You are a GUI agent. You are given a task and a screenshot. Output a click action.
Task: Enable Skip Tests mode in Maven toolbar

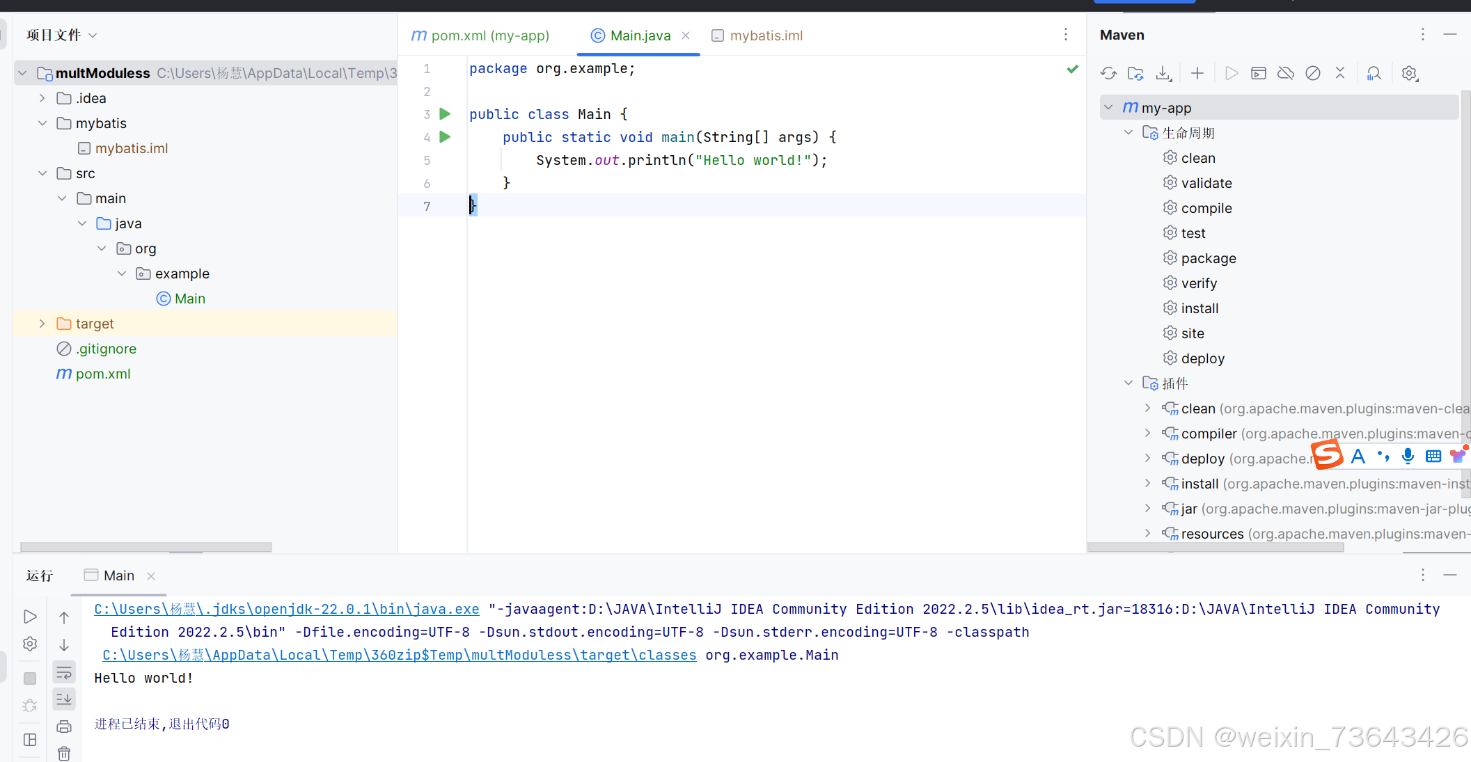(x=1313, y=72)
